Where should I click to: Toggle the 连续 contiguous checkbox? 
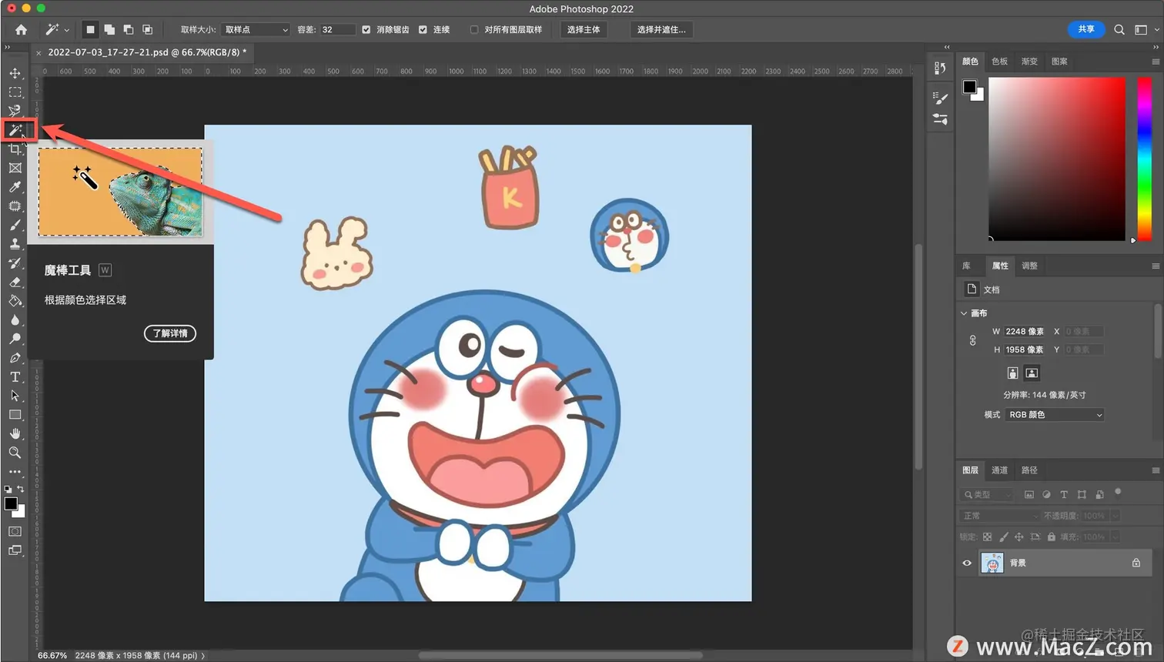[423, 29]
